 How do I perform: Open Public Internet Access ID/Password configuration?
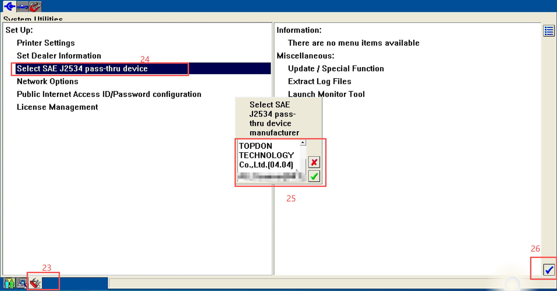109,94
